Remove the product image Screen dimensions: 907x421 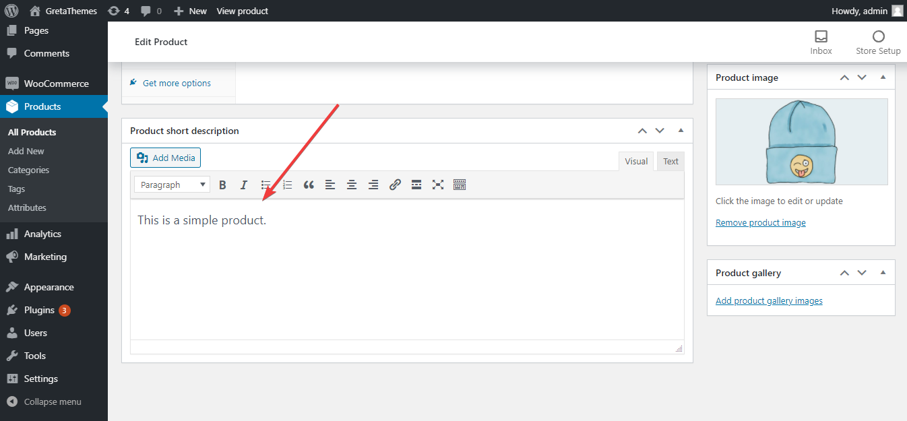[x=760, y=222]
